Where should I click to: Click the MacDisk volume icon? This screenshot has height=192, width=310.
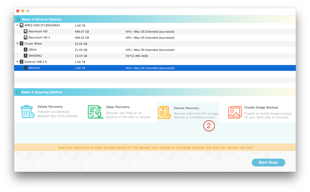pyautogui.click(x=26, y=68)
